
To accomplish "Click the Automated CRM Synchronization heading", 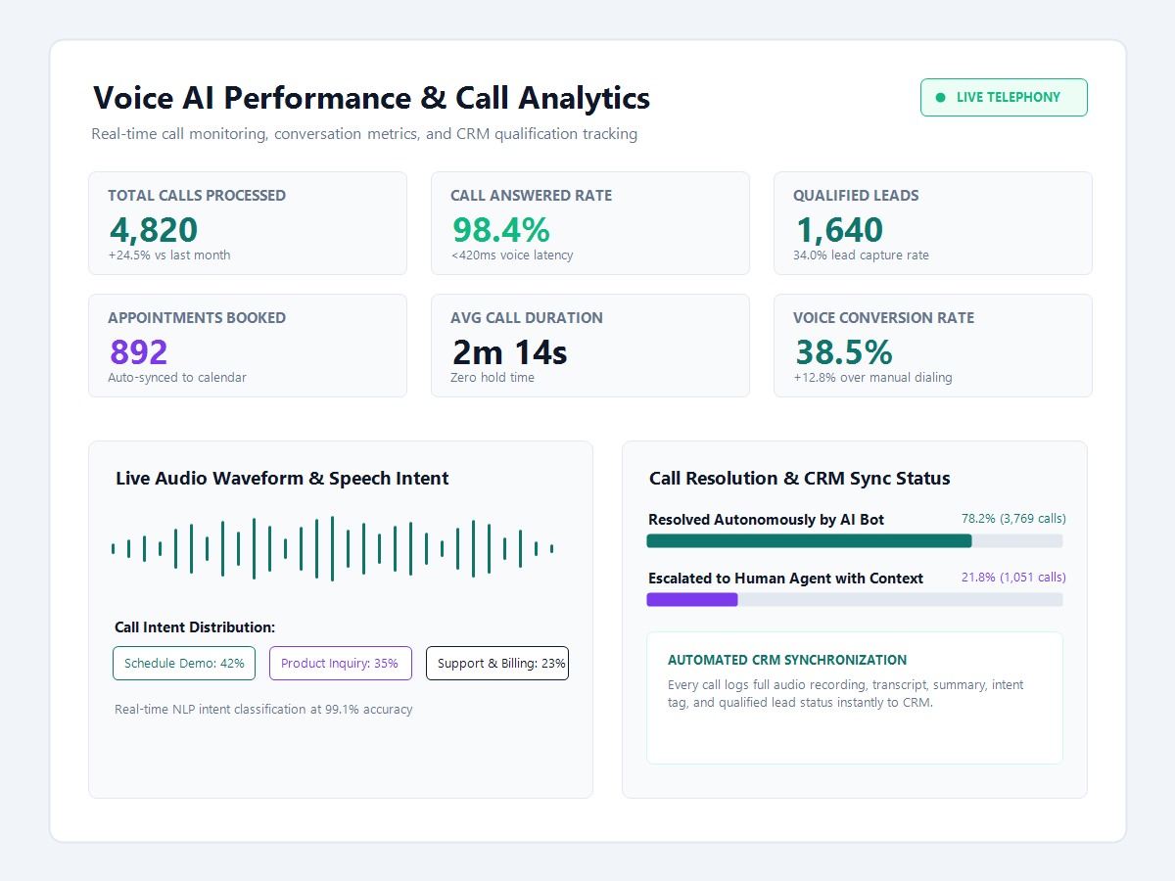I will tap(787, 660).
